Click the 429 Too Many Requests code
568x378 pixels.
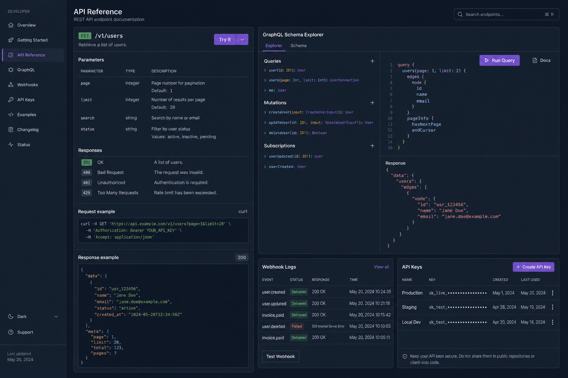tap(87, 193)
